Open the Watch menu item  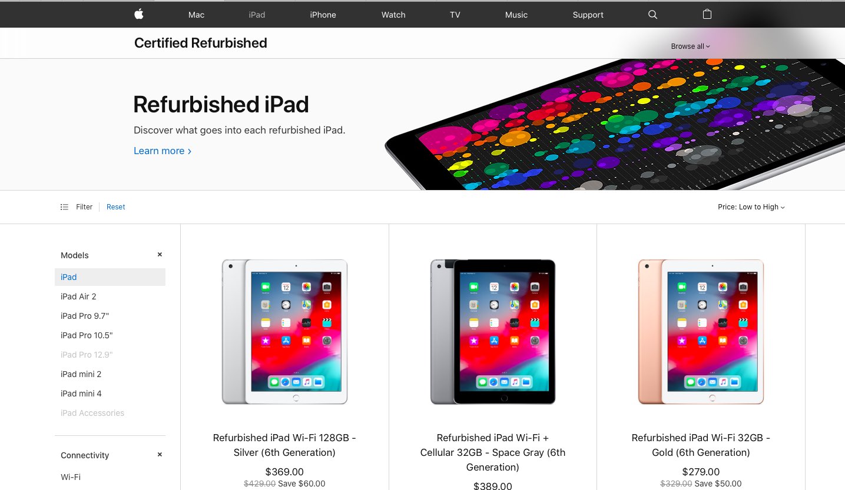point(393,15)
